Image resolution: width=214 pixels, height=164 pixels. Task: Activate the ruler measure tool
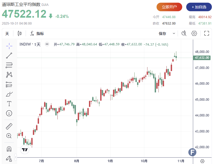click(9, 126)
